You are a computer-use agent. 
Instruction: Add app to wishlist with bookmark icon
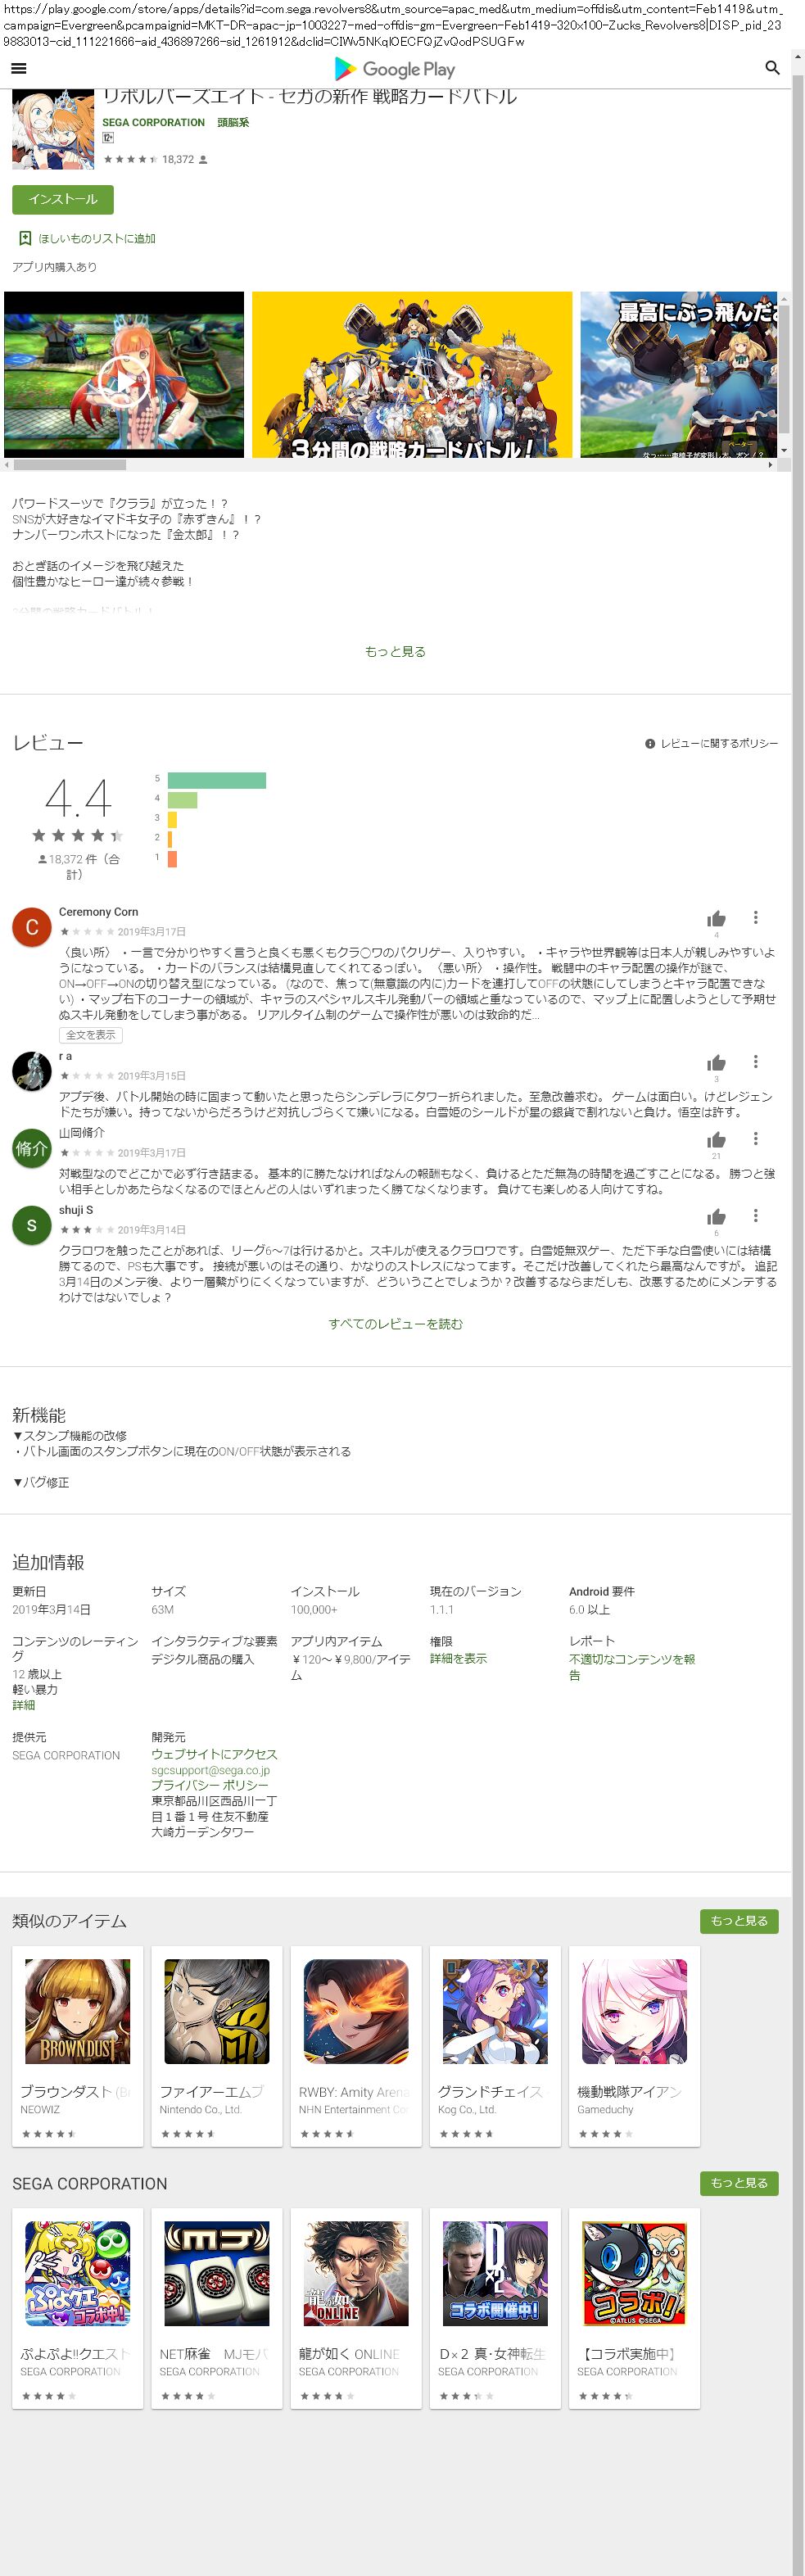click(x=25, y=238)
